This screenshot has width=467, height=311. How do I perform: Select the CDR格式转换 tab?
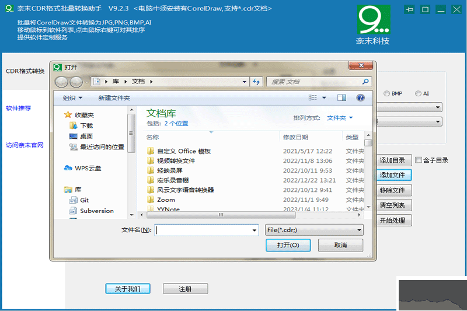(25, 71)
